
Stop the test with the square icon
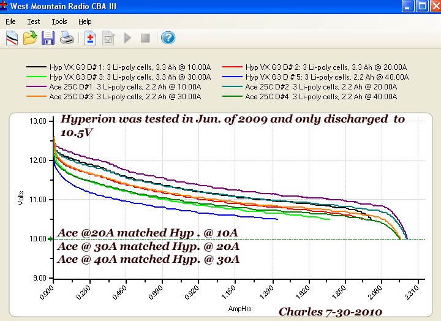[x=145, y=38]
